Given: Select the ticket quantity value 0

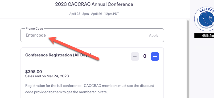Looking at the screenshot, I should 145,56.
